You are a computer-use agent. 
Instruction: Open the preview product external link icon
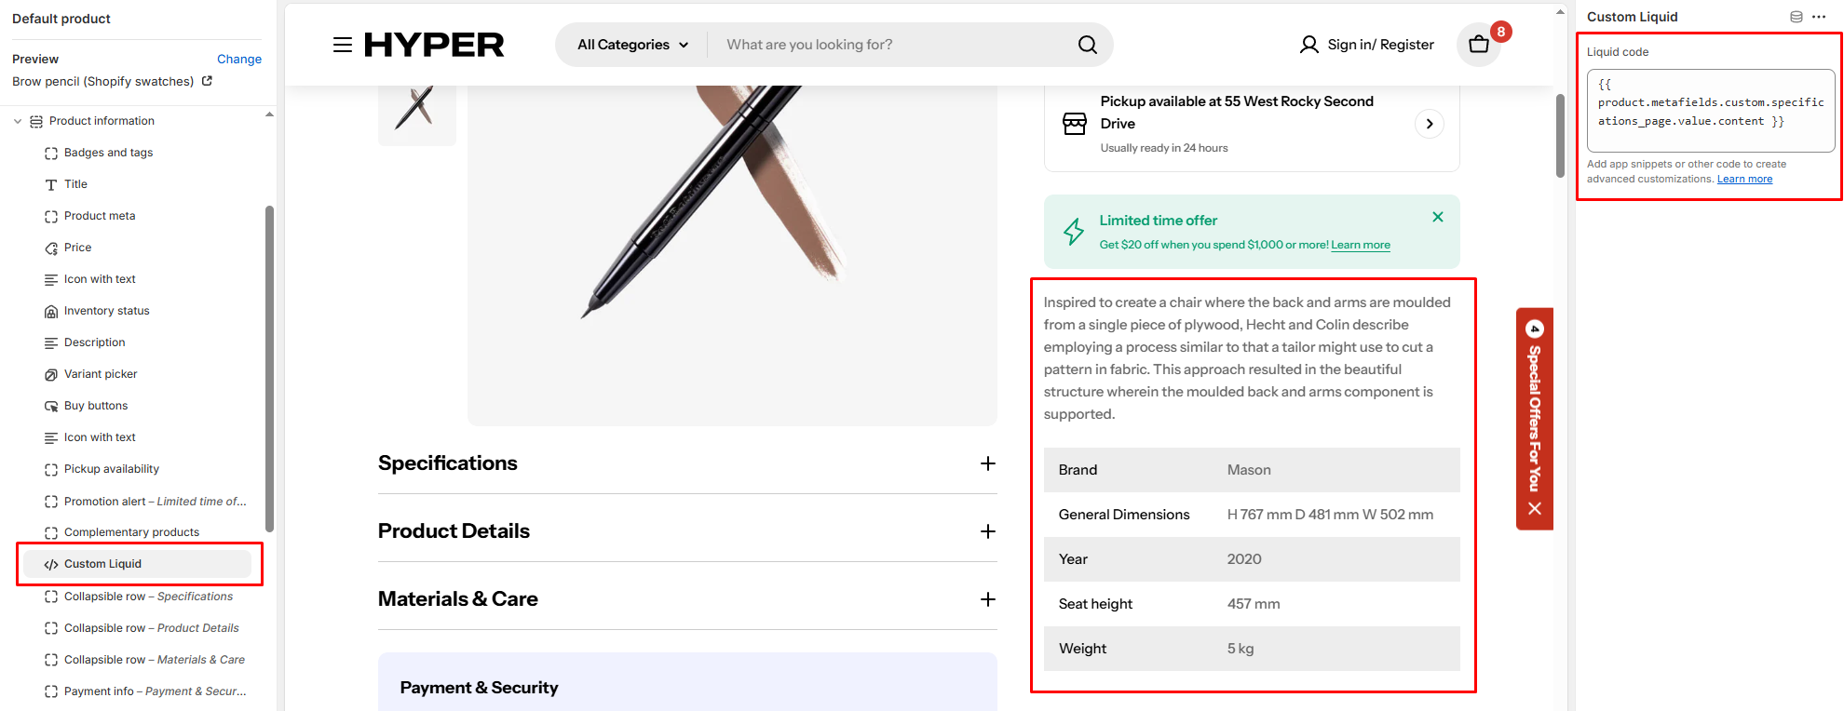click(207, 81)
